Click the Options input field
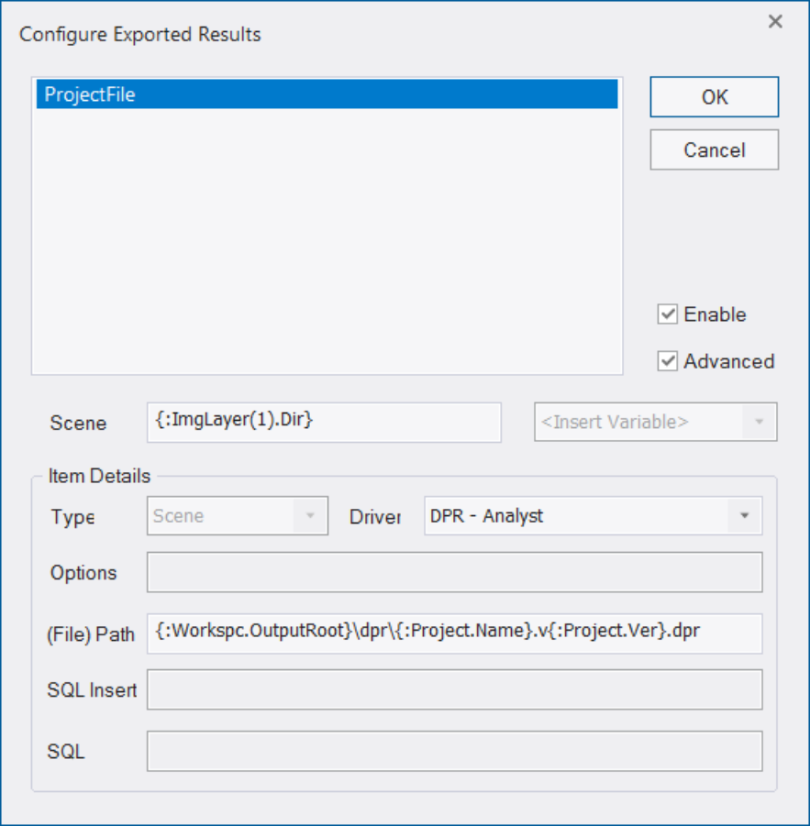This screenshot has width=810, height=826. point(455,572)
